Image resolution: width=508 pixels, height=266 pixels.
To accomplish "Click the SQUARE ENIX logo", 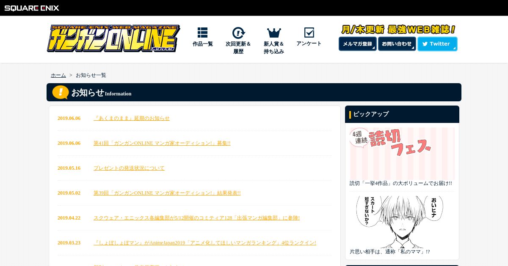I will coord(32,8).
